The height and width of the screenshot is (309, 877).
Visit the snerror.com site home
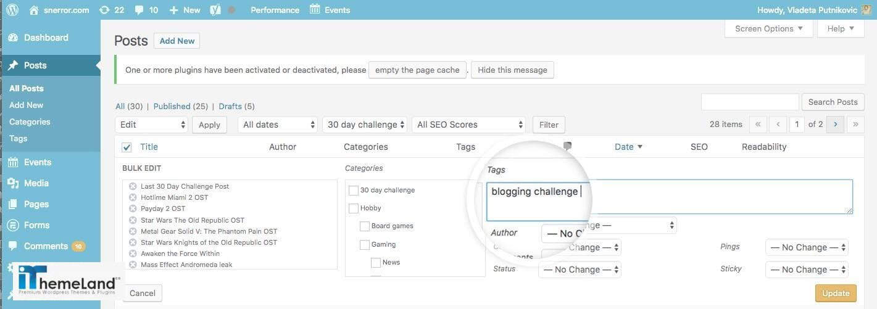click(59, 10)
